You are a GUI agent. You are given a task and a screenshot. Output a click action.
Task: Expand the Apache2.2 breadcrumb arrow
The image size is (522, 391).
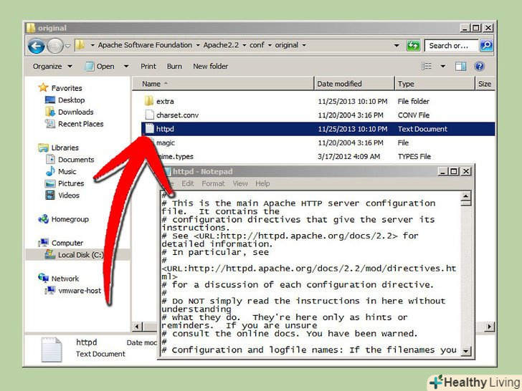pyautogui.click(x=244, y=45)
